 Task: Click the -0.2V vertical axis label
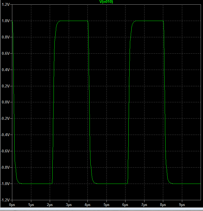click(x=5, y=118)
